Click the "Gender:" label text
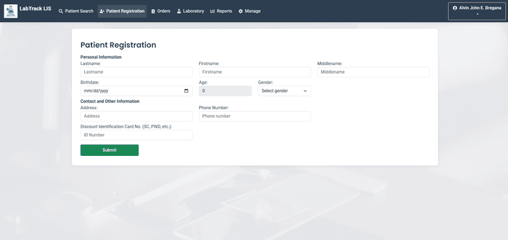The width and height of the screenshot is (508, 240). click(x=266, y=82)
